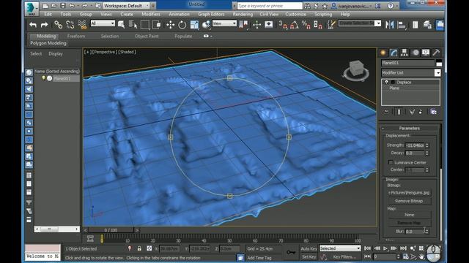This screenshot has width=469, height=263.
Task: Click the Penguins.jpg bitmap button
Action: tap(409, 193)
